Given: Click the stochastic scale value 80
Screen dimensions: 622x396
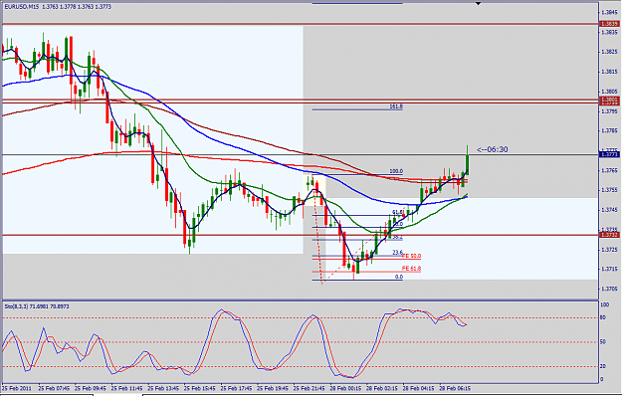Looking at the screenshot, I should click(603, 317).
